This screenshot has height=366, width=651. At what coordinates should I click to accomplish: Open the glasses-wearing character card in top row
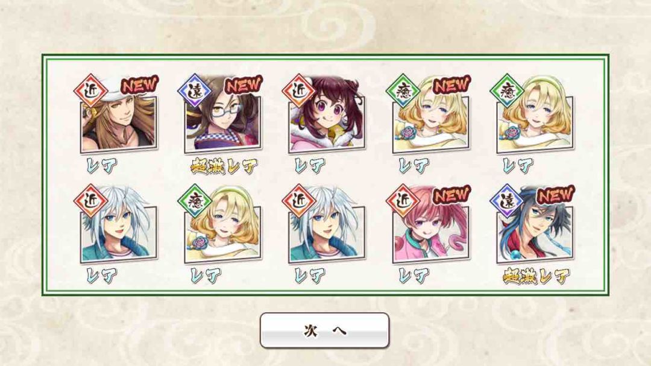tap(223, 124)
